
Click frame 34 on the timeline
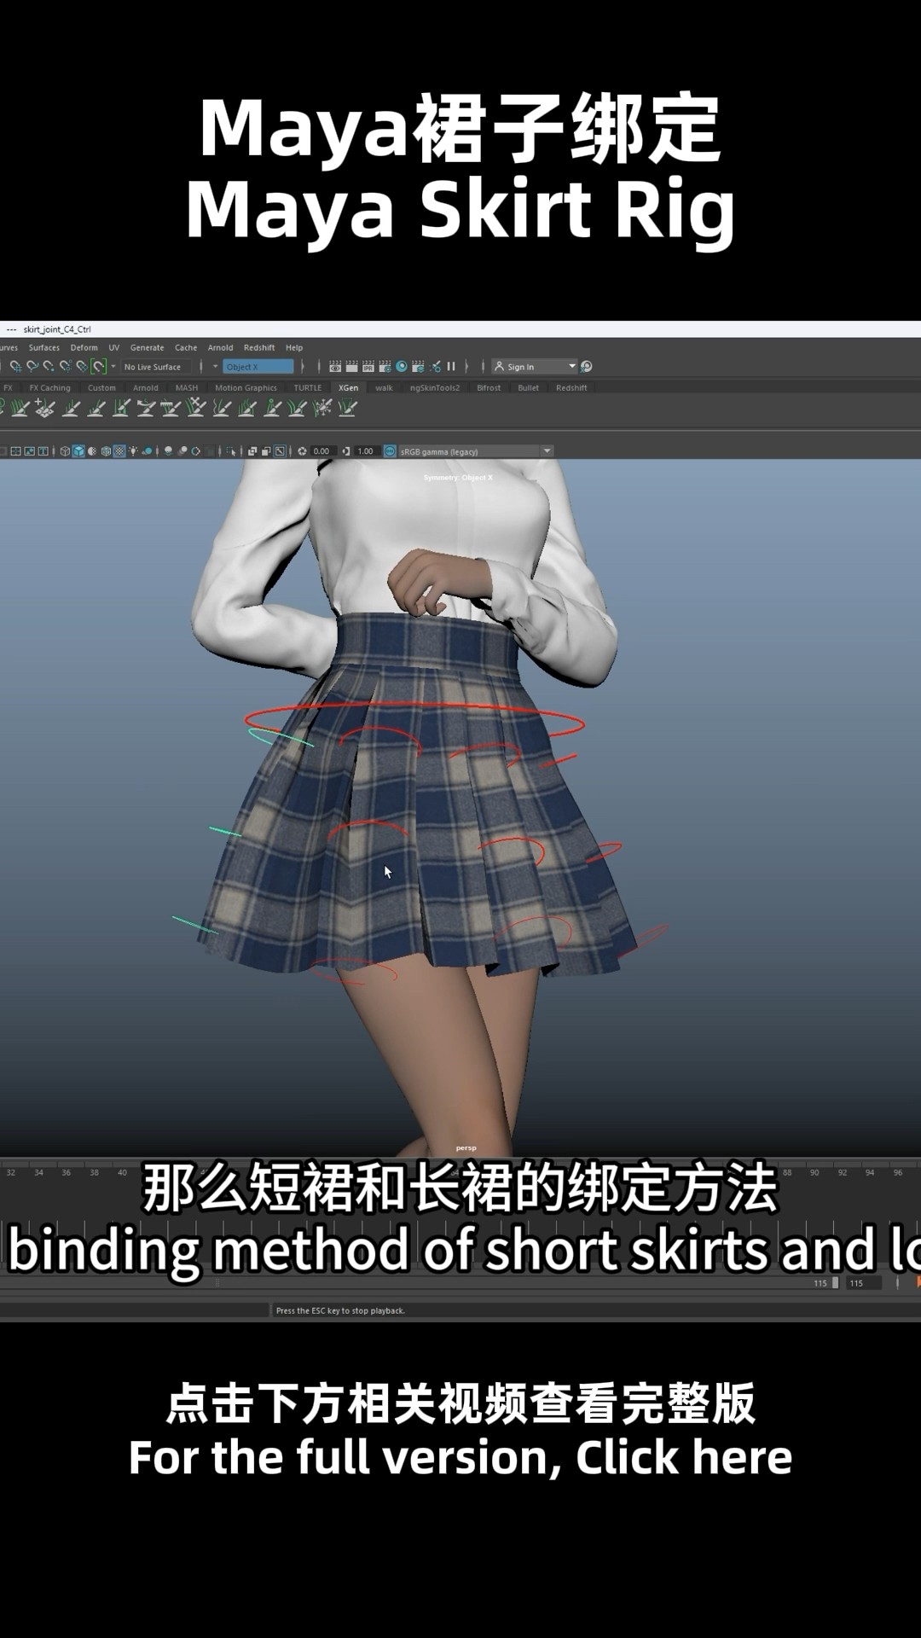[x=39, y=1173]
